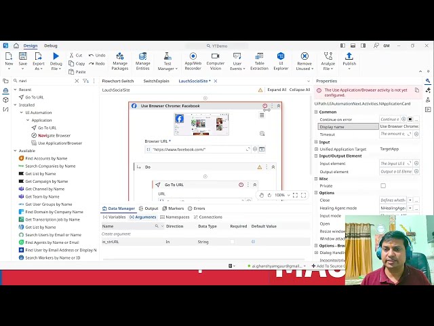
Task: Toggle Required checkbox for in_strURL
Action: (232, 242)
